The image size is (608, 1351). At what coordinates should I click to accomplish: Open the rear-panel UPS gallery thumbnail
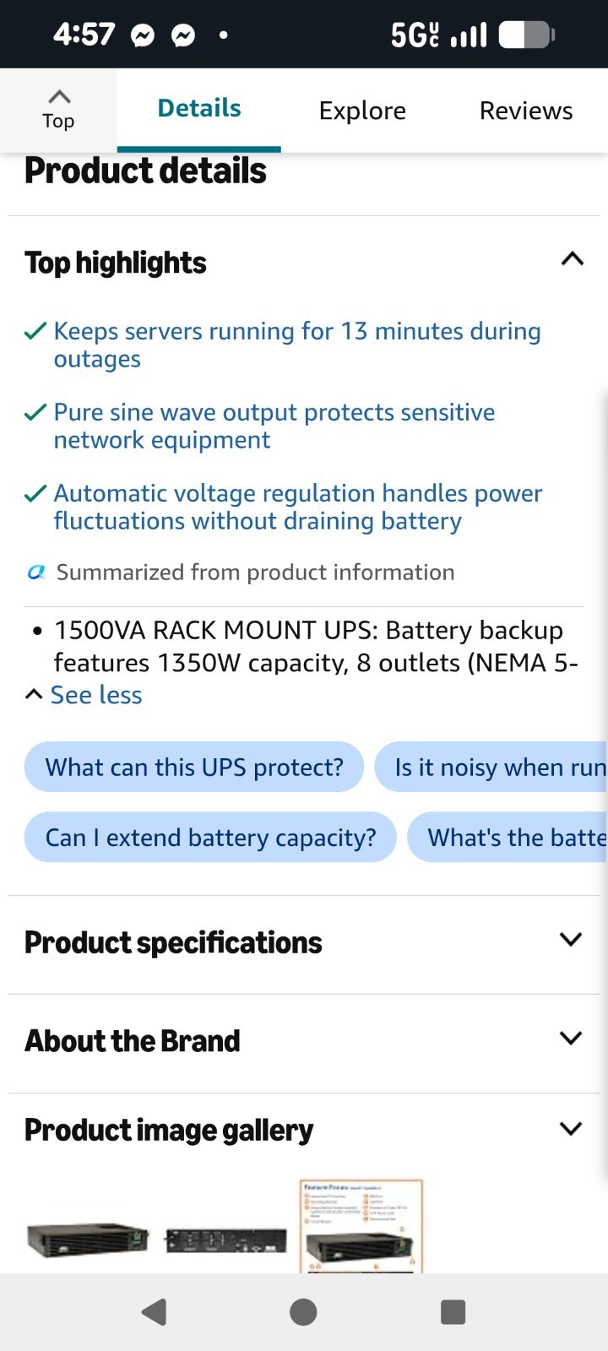point(226,1240)
